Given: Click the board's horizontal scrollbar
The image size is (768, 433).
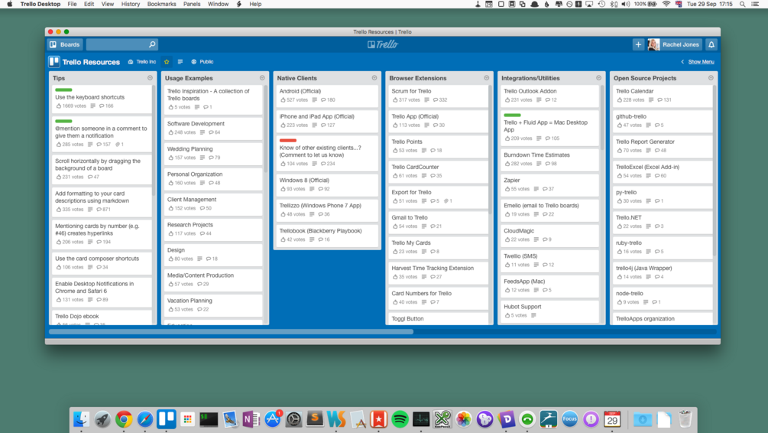Looking at the screenshot, I should tap(231, 332).
